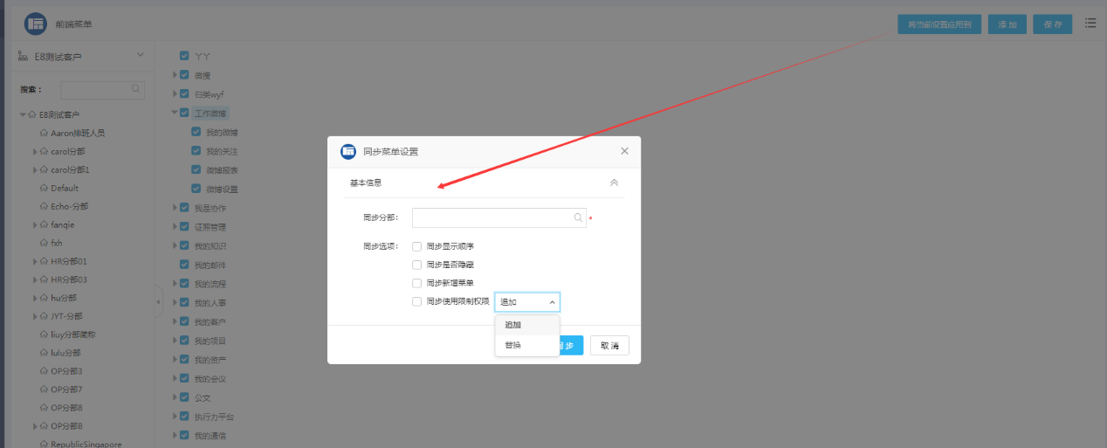The width and height of the screenshot is (1107, 448).
Task: Click the list menu icon at top right
Action: (1090, 24)
